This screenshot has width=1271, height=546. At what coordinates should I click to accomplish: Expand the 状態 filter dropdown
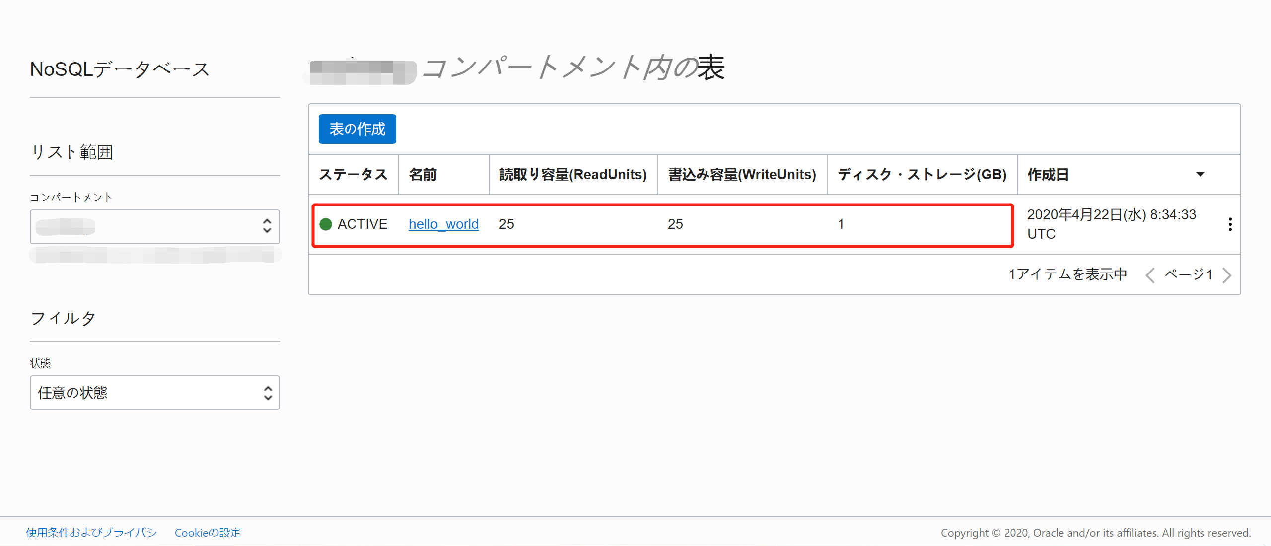154,393
